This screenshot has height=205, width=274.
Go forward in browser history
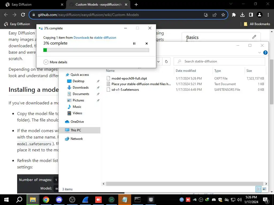pyautogui.click(x=14, y=15)
